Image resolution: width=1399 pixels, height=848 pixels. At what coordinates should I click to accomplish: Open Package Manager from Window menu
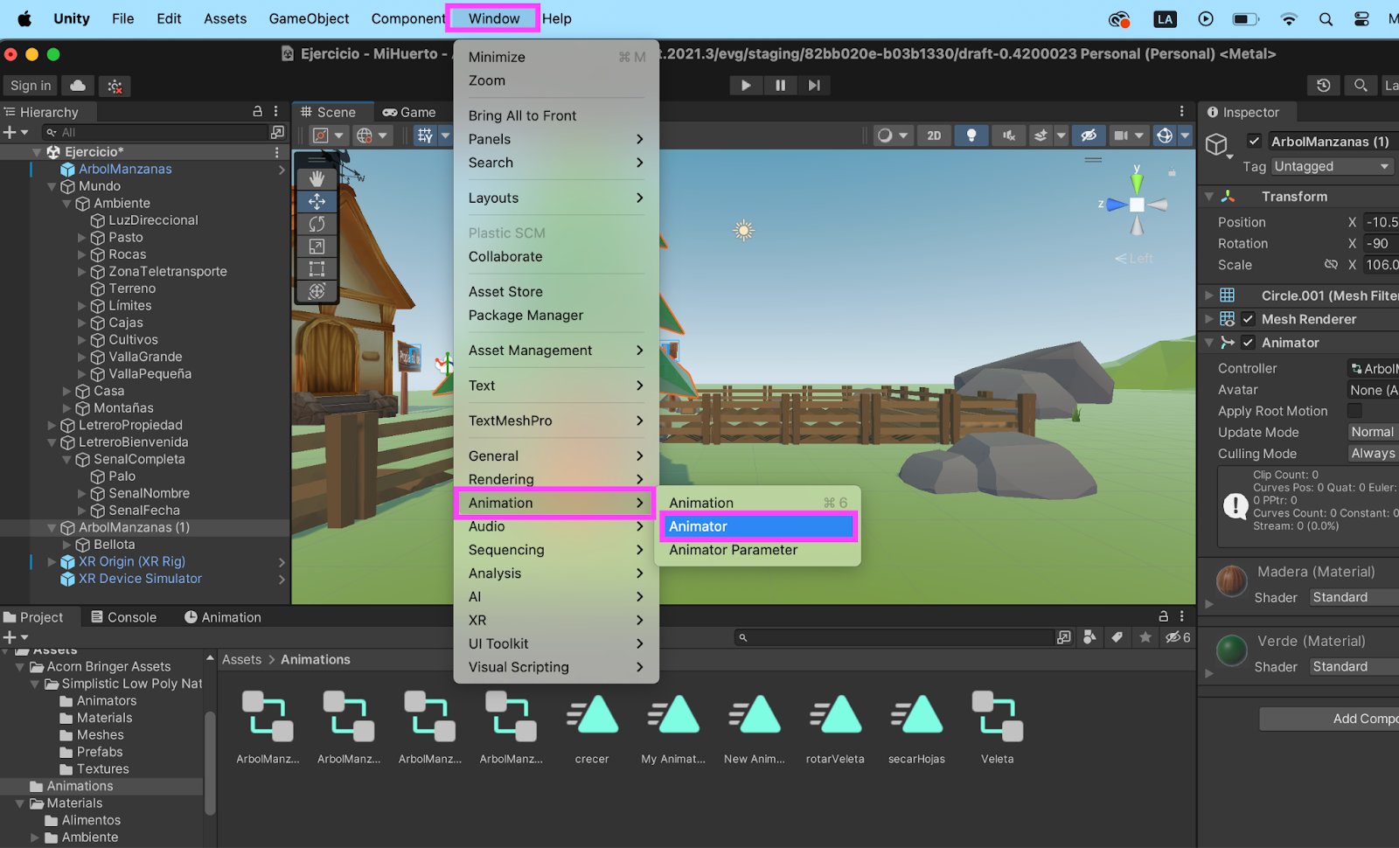[525, 316]
